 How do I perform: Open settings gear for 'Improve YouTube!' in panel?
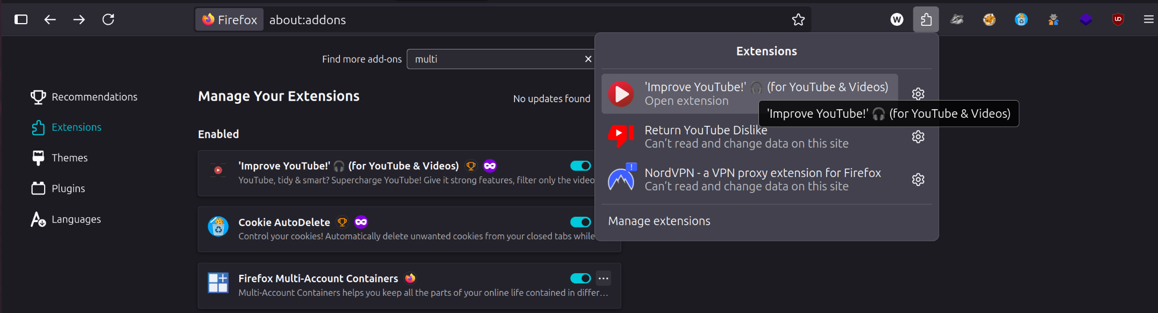point(918,94)
